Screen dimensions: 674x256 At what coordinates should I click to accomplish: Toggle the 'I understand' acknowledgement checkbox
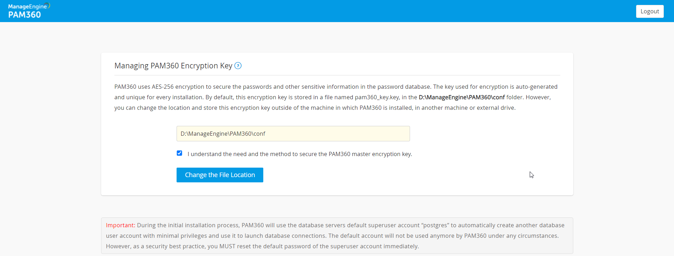(179, 153)
